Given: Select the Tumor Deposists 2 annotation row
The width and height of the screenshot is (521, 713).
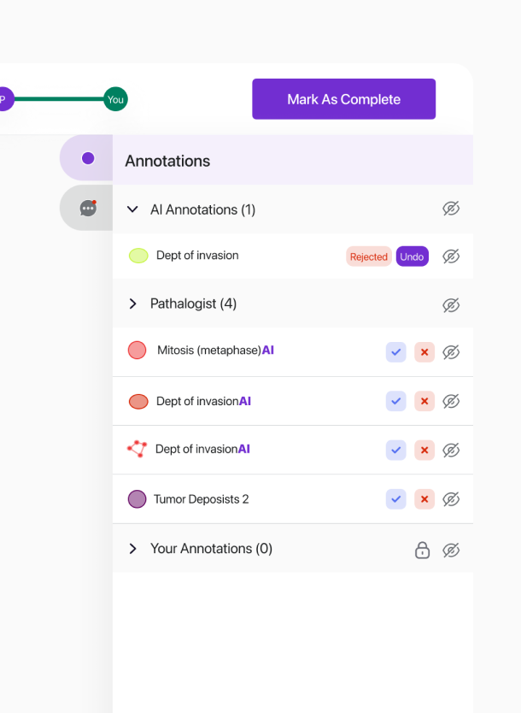Looking at the screenshot, I should (x=293, y=499).
